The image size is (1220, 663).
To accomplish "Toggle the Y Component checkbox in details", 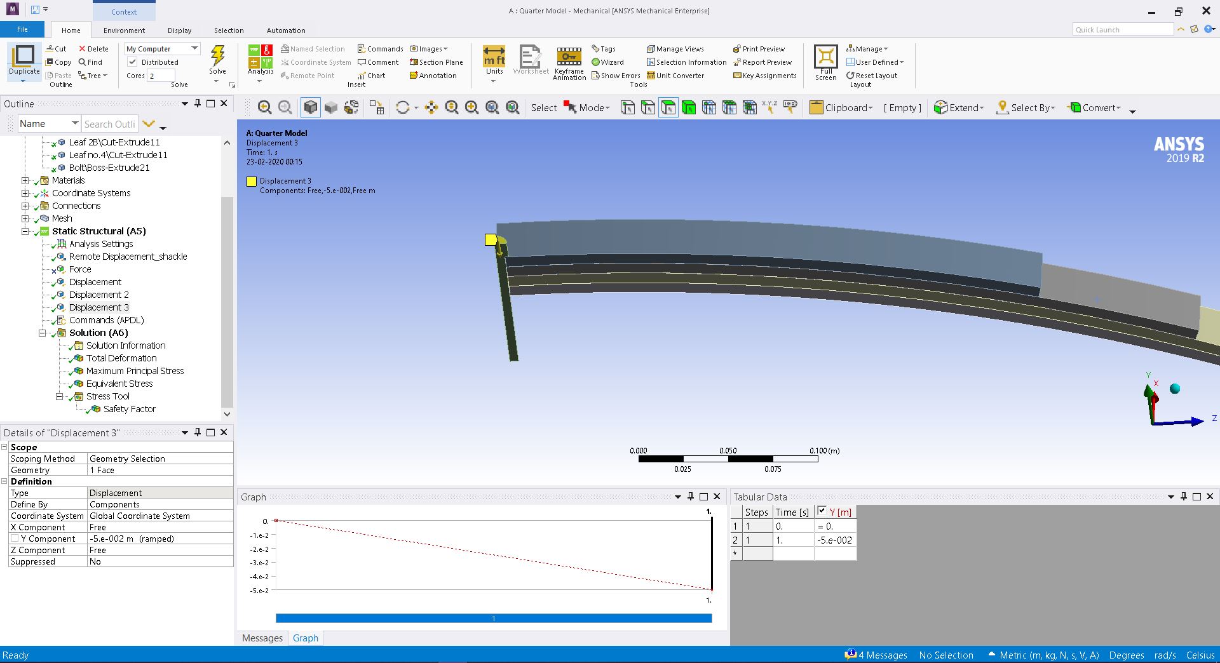I will click(15, 539).
